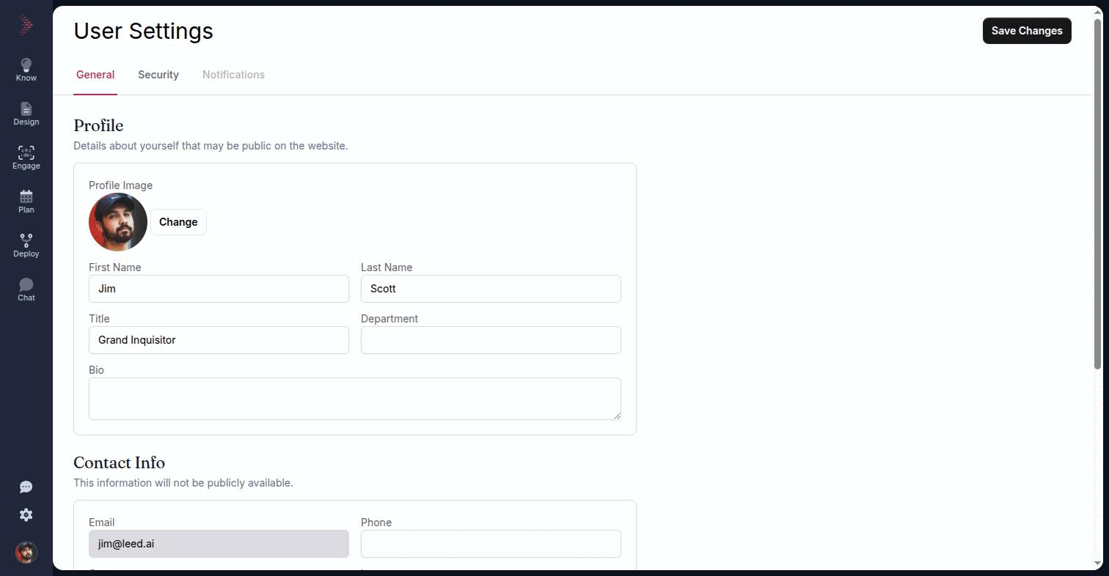Focus the Phone input field
The width and height of the screenshot is (1109, 576).
[x=491, y=544]
